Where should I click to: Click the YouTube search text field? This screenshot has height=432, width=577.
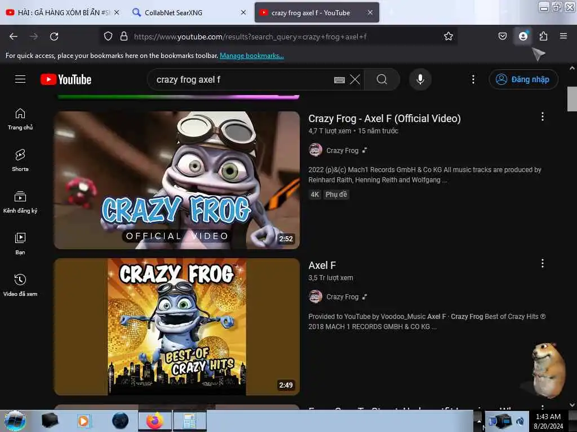point(243,80)
